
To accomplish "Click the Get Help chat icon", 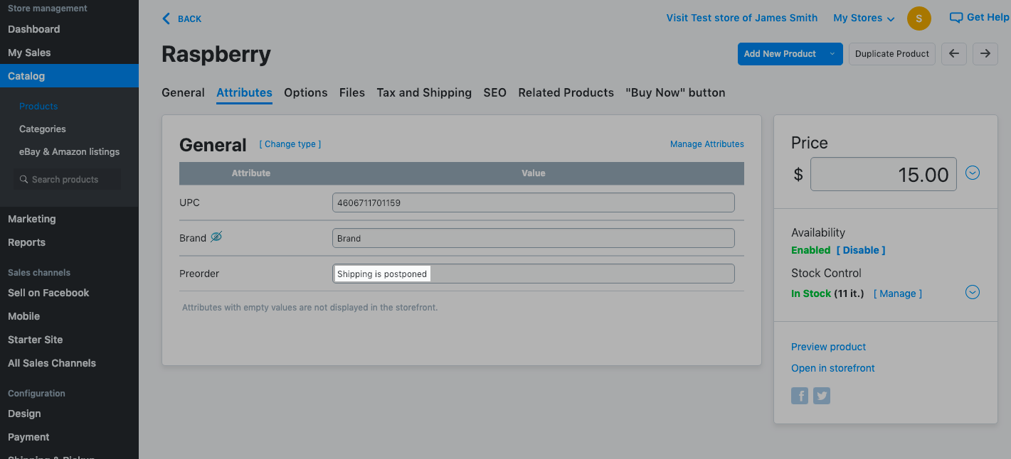I will click(956, 18).
